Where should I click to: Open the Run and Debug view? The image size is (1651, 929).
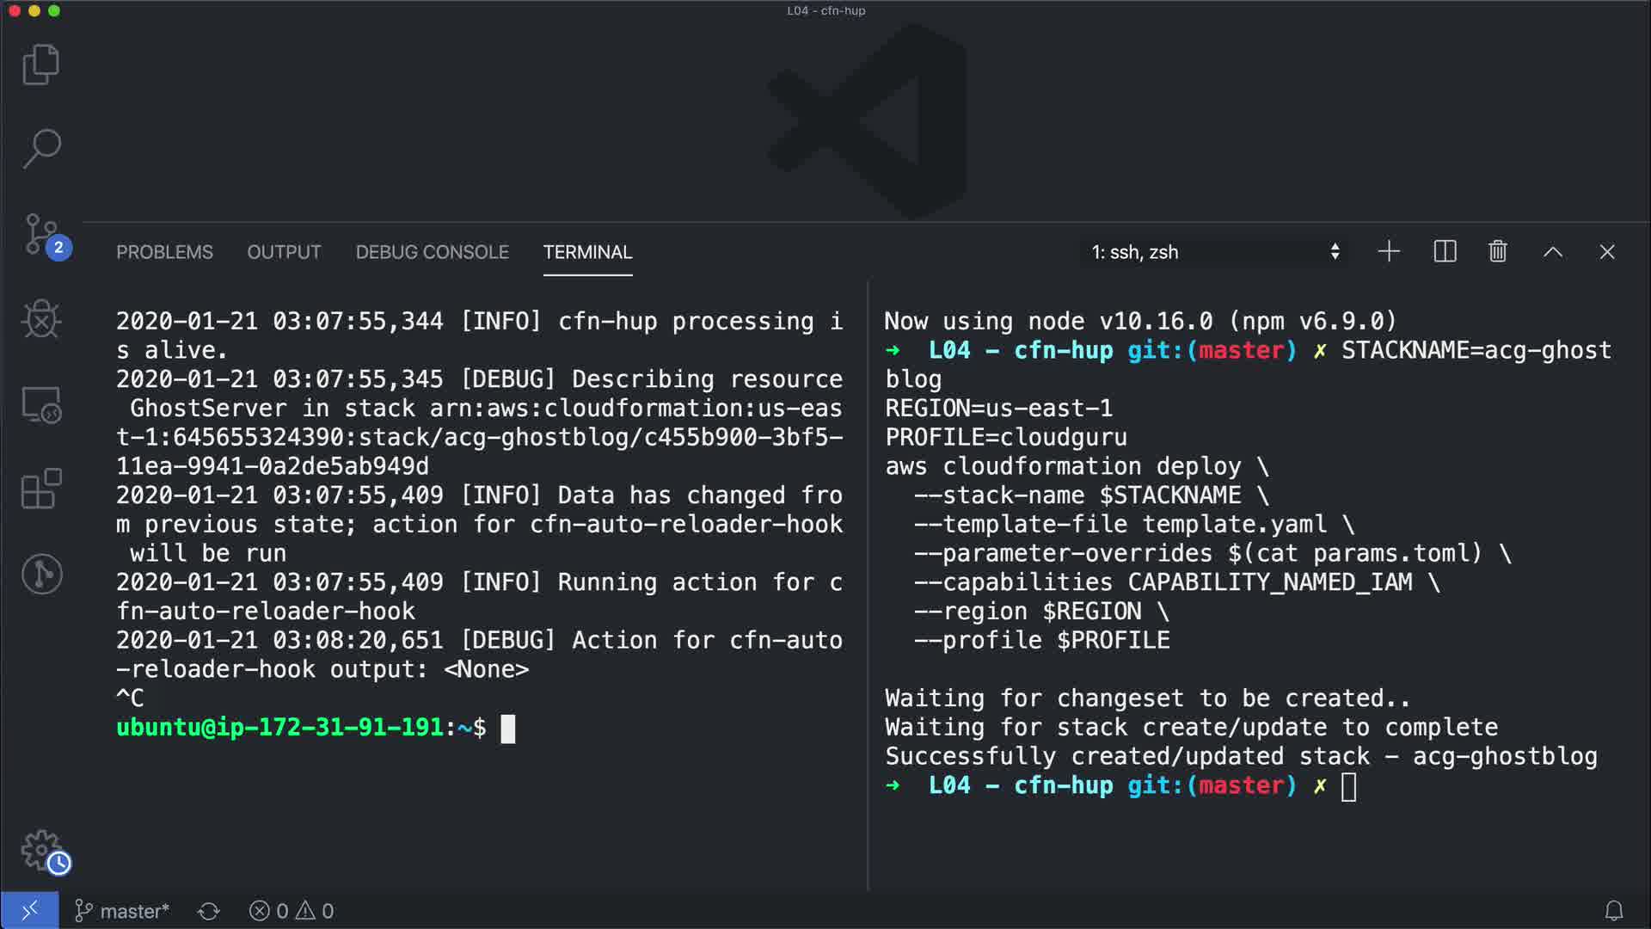(40, 319)
